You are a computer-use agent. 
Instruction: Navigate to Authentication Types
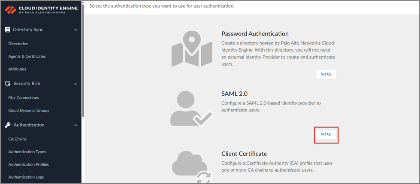tap(27, 152)
